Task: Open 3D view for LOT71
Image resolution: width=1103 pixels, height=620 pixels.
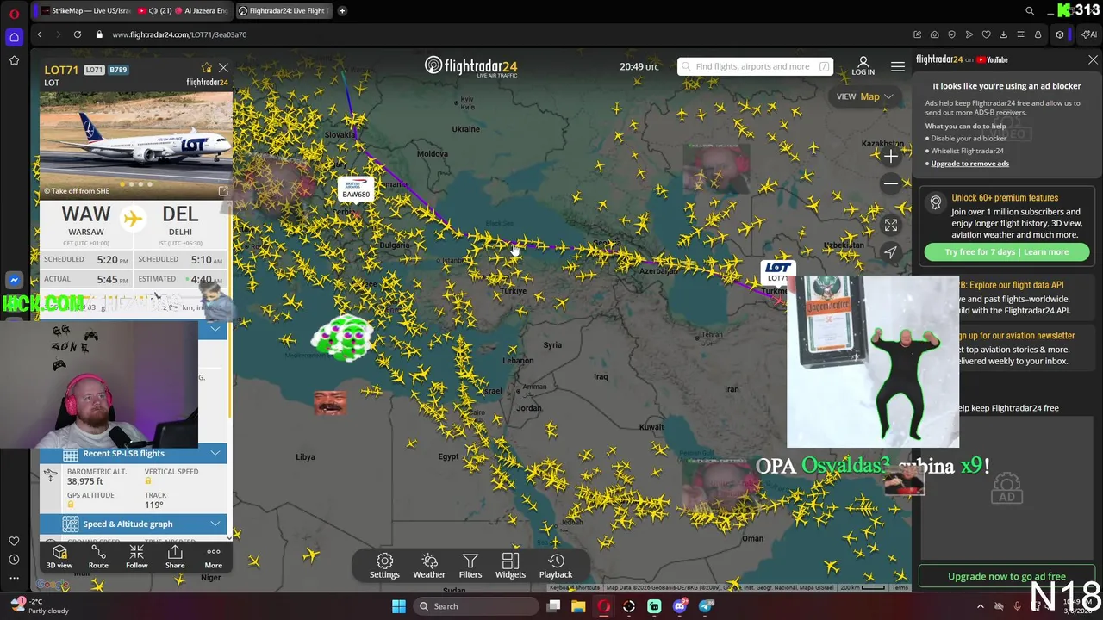Action: tap(59, 556)
